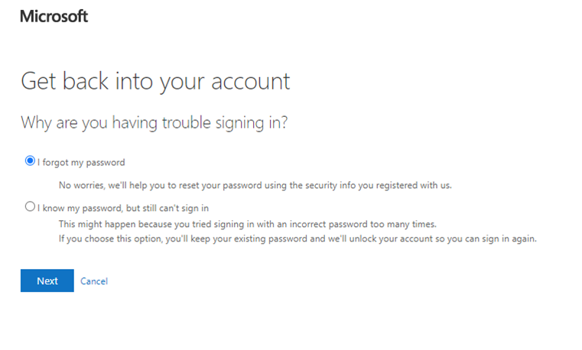Screen dimensions: 582x350
Task: Click the Cancel link
Action: click(94, 281)
